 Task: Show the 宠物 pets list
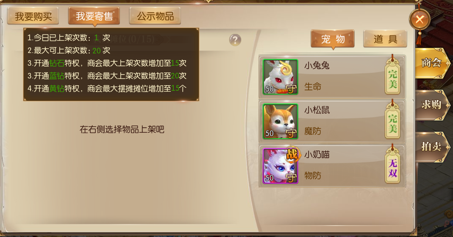point(333,39)
